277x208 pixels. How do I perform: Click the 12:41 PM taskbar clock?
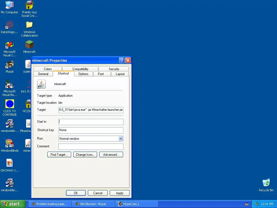tap(267, 204)
